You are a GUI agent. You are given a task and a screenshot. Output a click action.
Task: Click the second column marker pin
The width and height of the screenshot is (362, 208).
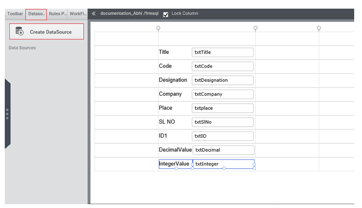255,29
